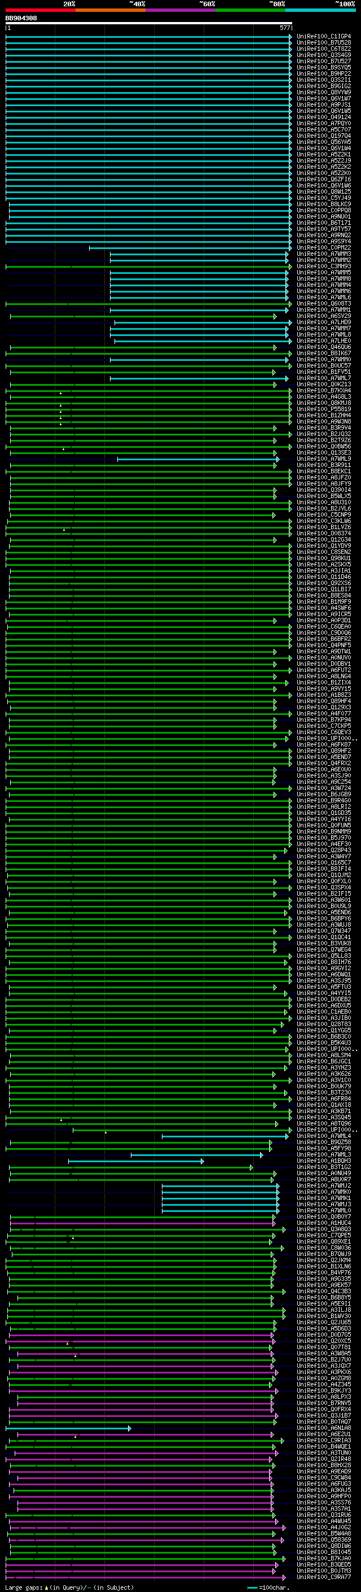Select the white BB904308 query bar

pos(149,23)
